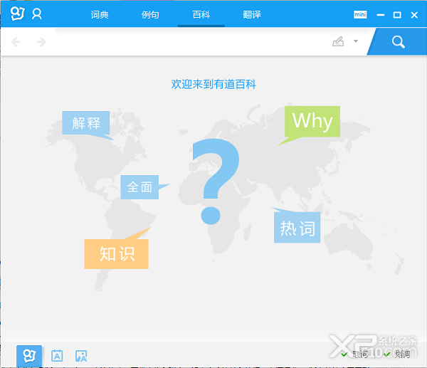Switch to the 词典 tab
Image resolution: width=427 pixels, height=368 pixels.
coord(100,14)
